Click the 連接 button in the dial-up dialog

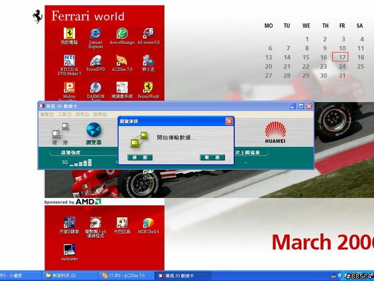(x=140, y=157)
